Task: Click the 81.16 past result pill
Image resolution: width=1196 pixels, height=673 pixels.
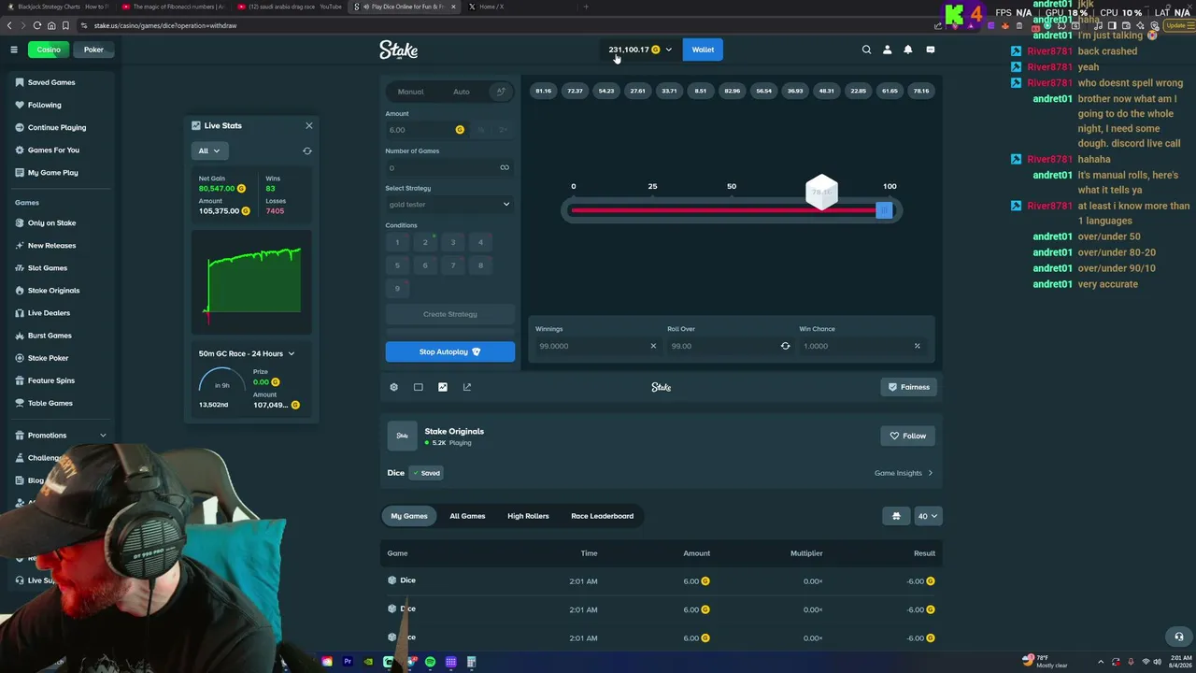Action: (x=543, y=91)
